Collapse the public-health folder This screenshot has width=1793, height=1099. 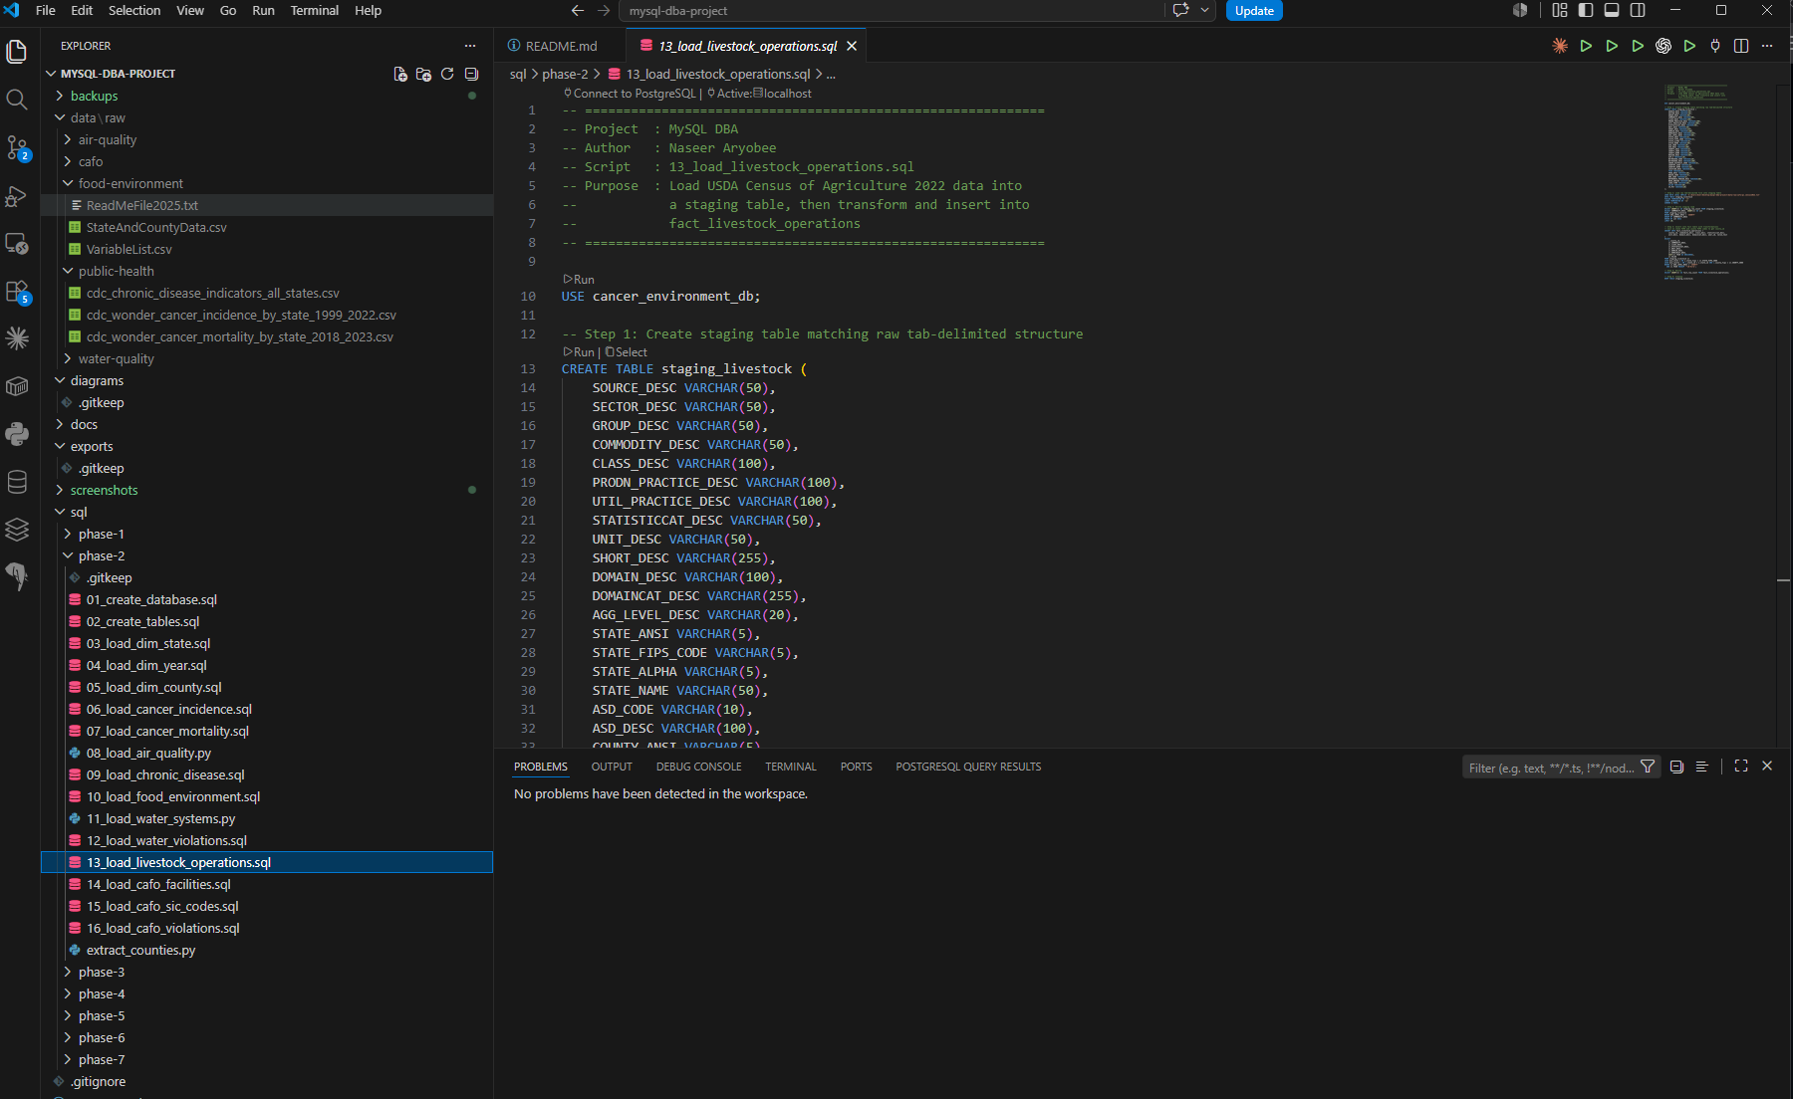116,271
